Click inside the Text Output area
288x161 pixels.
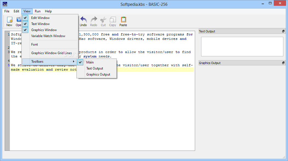[x=242, y=46]
